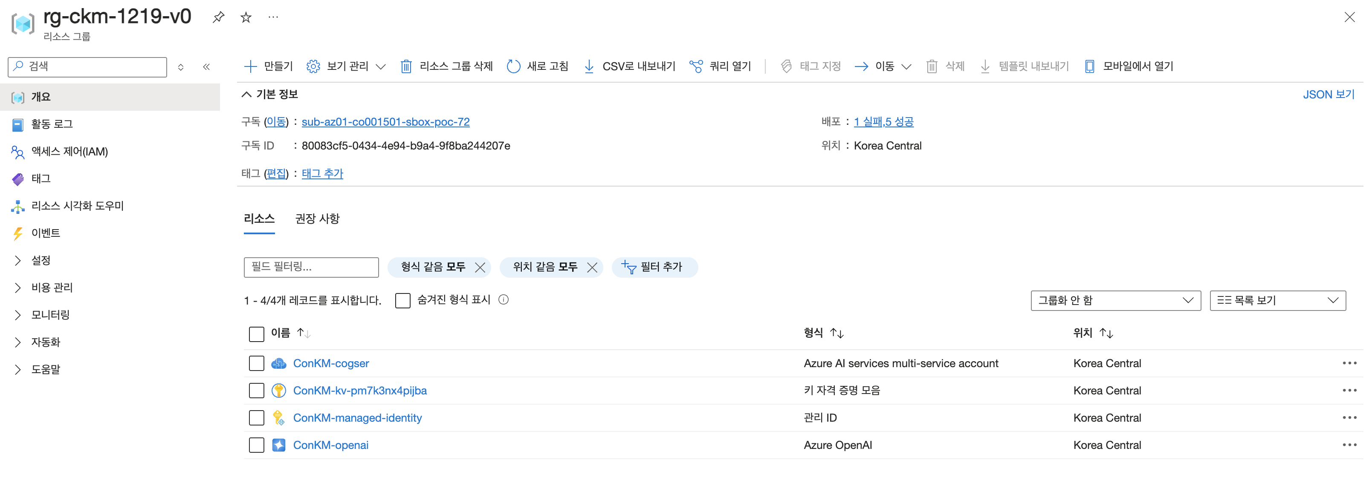
Task: Open the ConKM-managed-identity resource link
Action: 357,418
